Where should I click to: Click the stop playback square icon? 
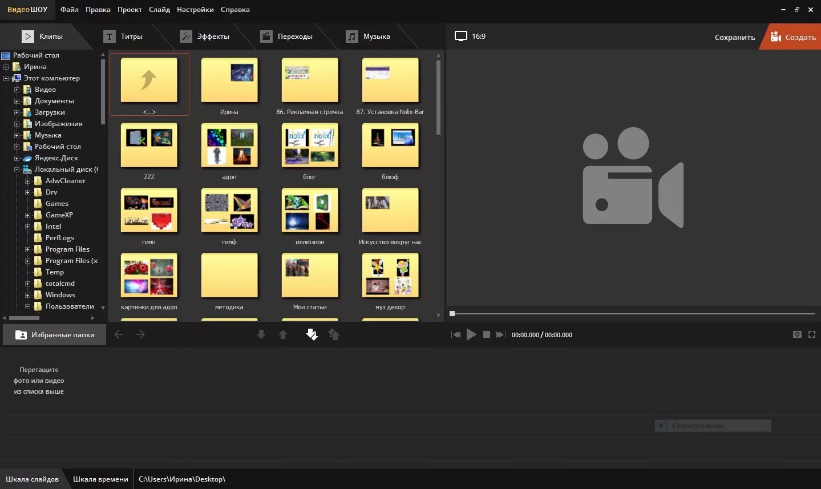pyautogui.click(x=487, y=335)
